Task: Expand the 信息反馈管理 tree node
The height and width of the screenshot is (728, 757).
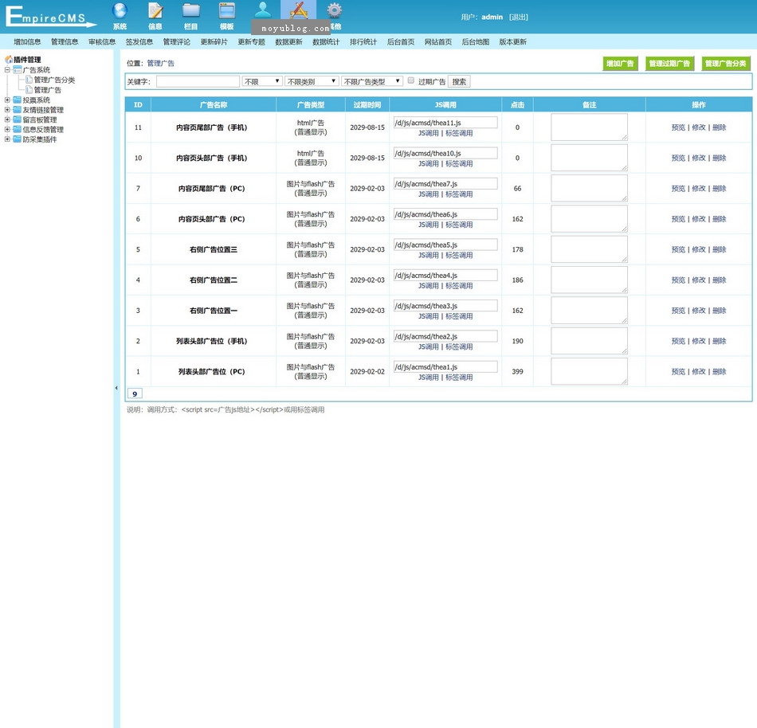Action: pos(7,129)
